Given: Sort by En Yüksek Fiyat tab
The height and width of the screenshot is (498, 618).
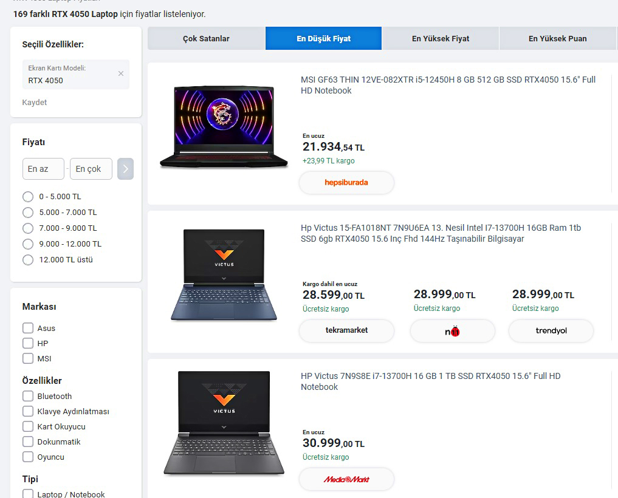Looking at the screenshot, I should pyautogui.click(x=441, y=38).
